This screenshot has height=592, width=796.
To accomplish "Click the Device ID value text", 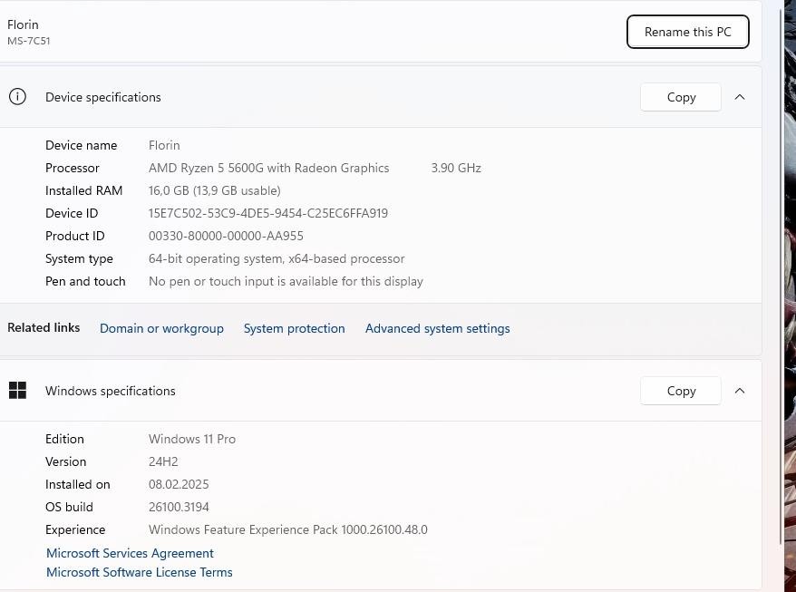I will (x=267, y=213).
